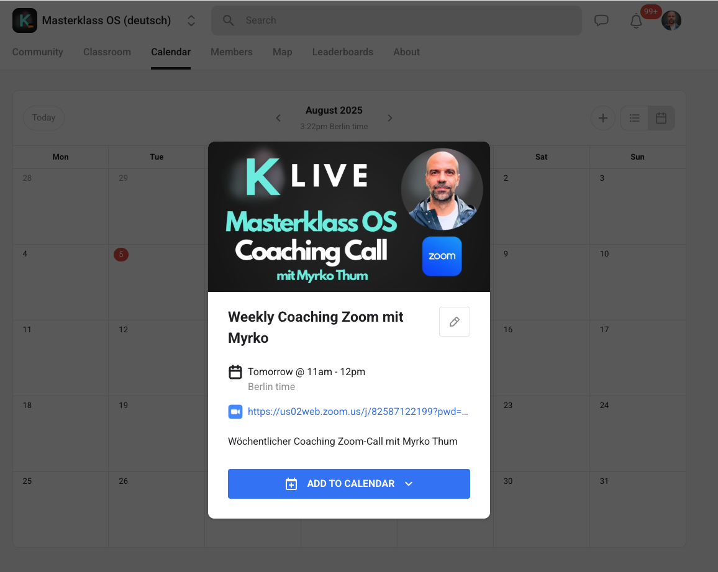
Task: Click the Search input field
Action: point(398,20)
